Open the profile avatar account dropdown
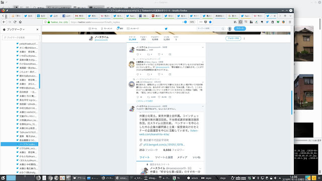The width and height of the screenshot is (322, 181). (x=230, y=29)
